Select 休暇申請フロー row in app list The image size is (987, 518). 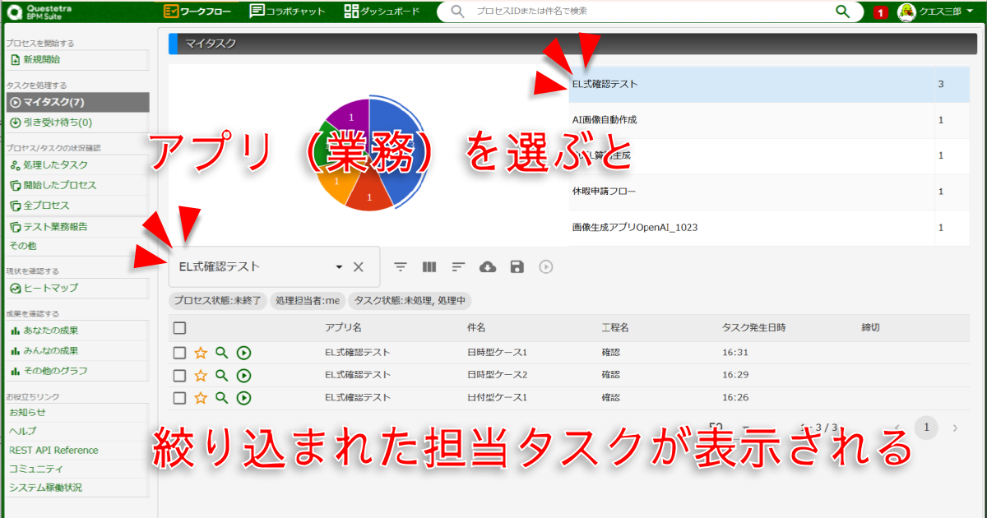click(x=769, y=192)
